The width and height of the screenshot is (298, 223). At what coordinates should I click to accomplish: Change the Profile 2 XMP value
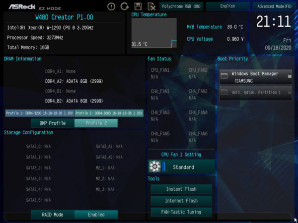[96, 123]
